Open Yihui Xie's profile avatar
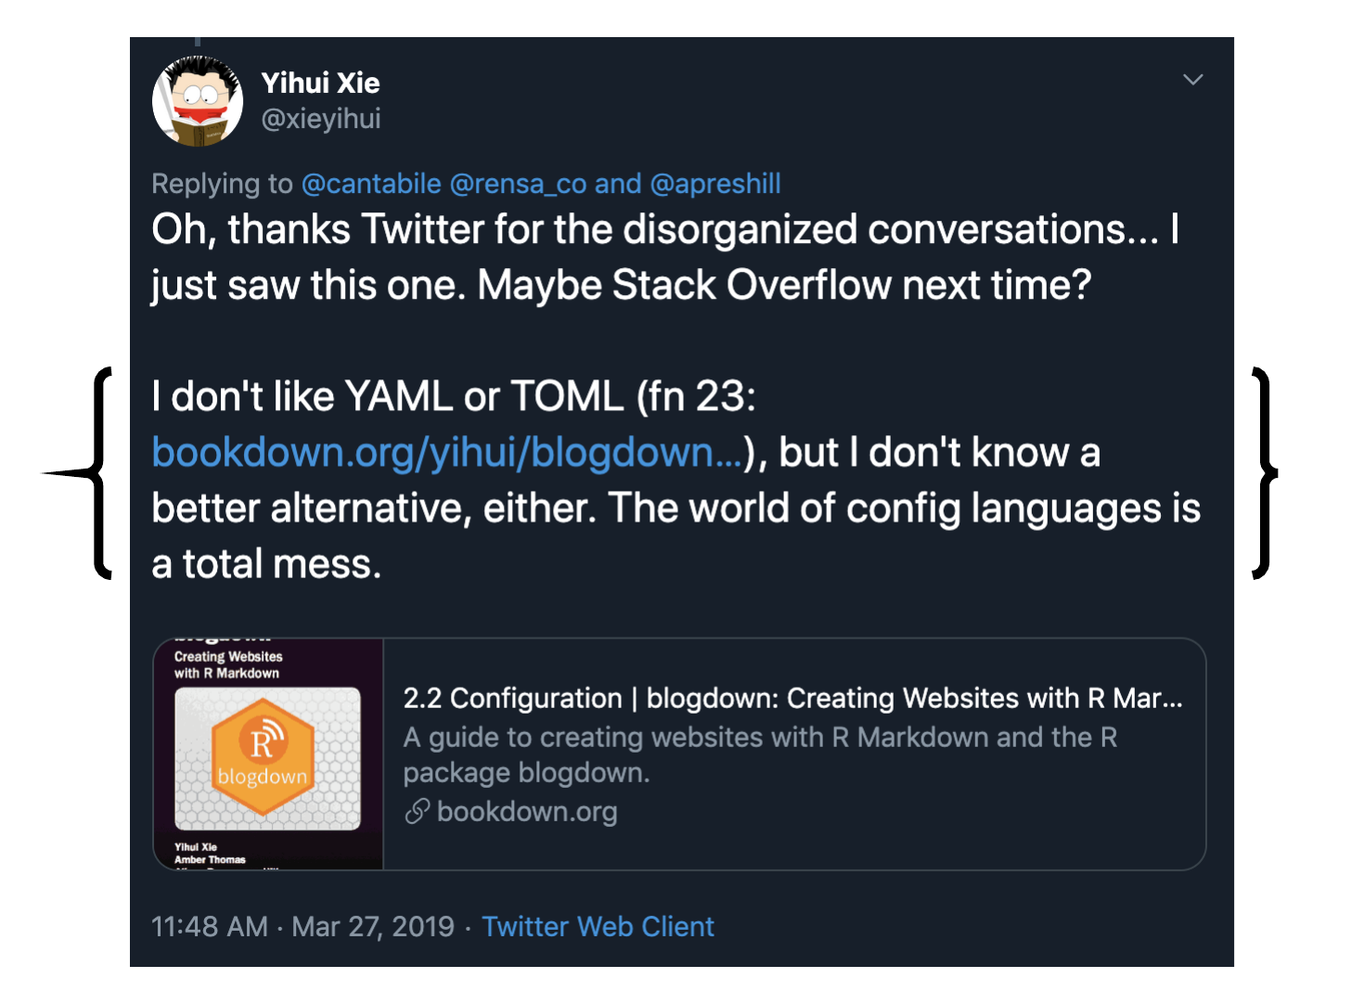Image resolution: width=1364 pixels, height=1004 pixels. (198, 101)
